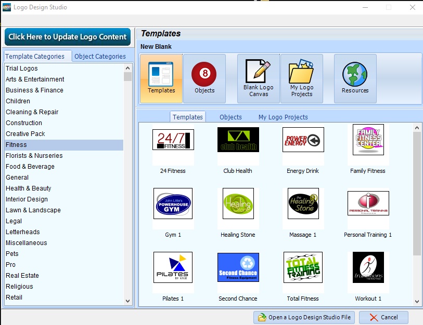Create a Blank Logo Canvas
This screenshot has width=423, height=325.
258,78
